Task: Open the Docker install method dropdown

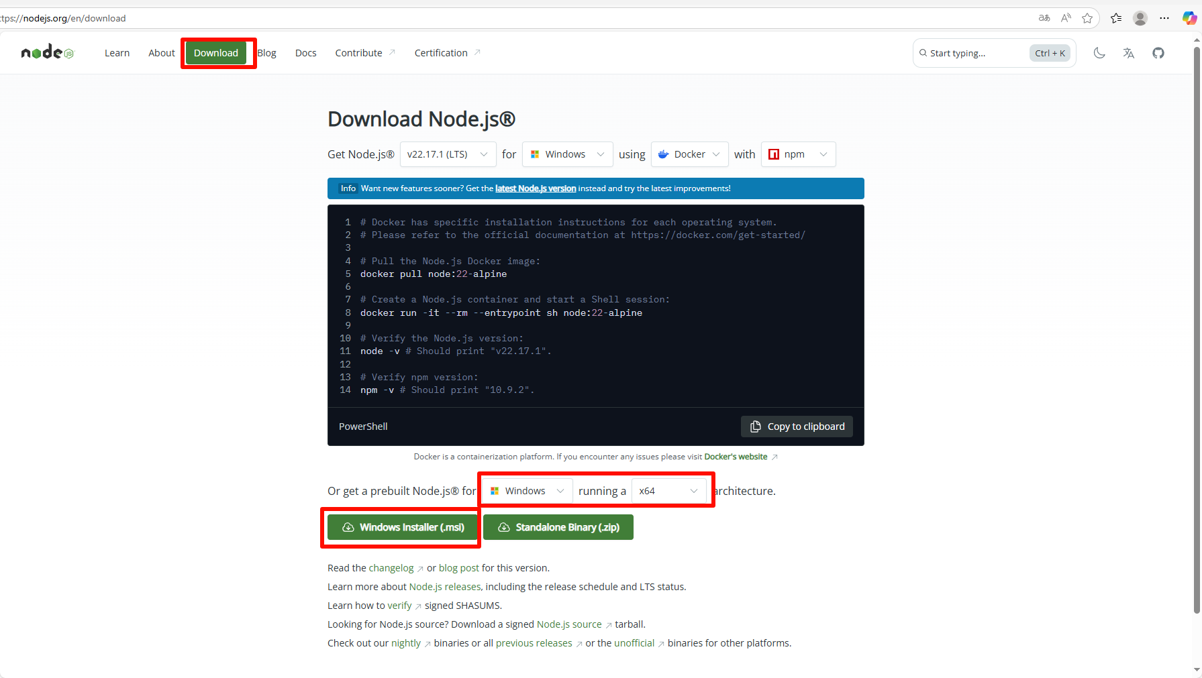Action: click(690, 154)
